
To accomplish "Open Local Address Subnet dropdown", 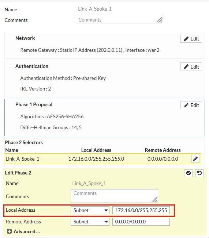I will click(x=90, y=210).
